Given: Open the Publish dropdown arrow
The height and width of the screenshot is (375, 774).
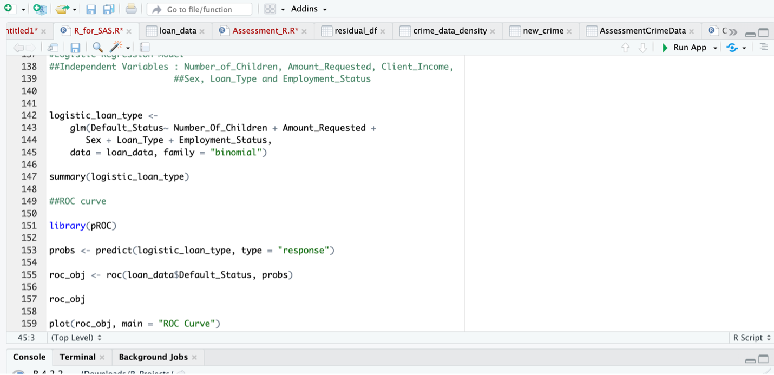Looking at the screenshot, I should [x=744, y=48].
